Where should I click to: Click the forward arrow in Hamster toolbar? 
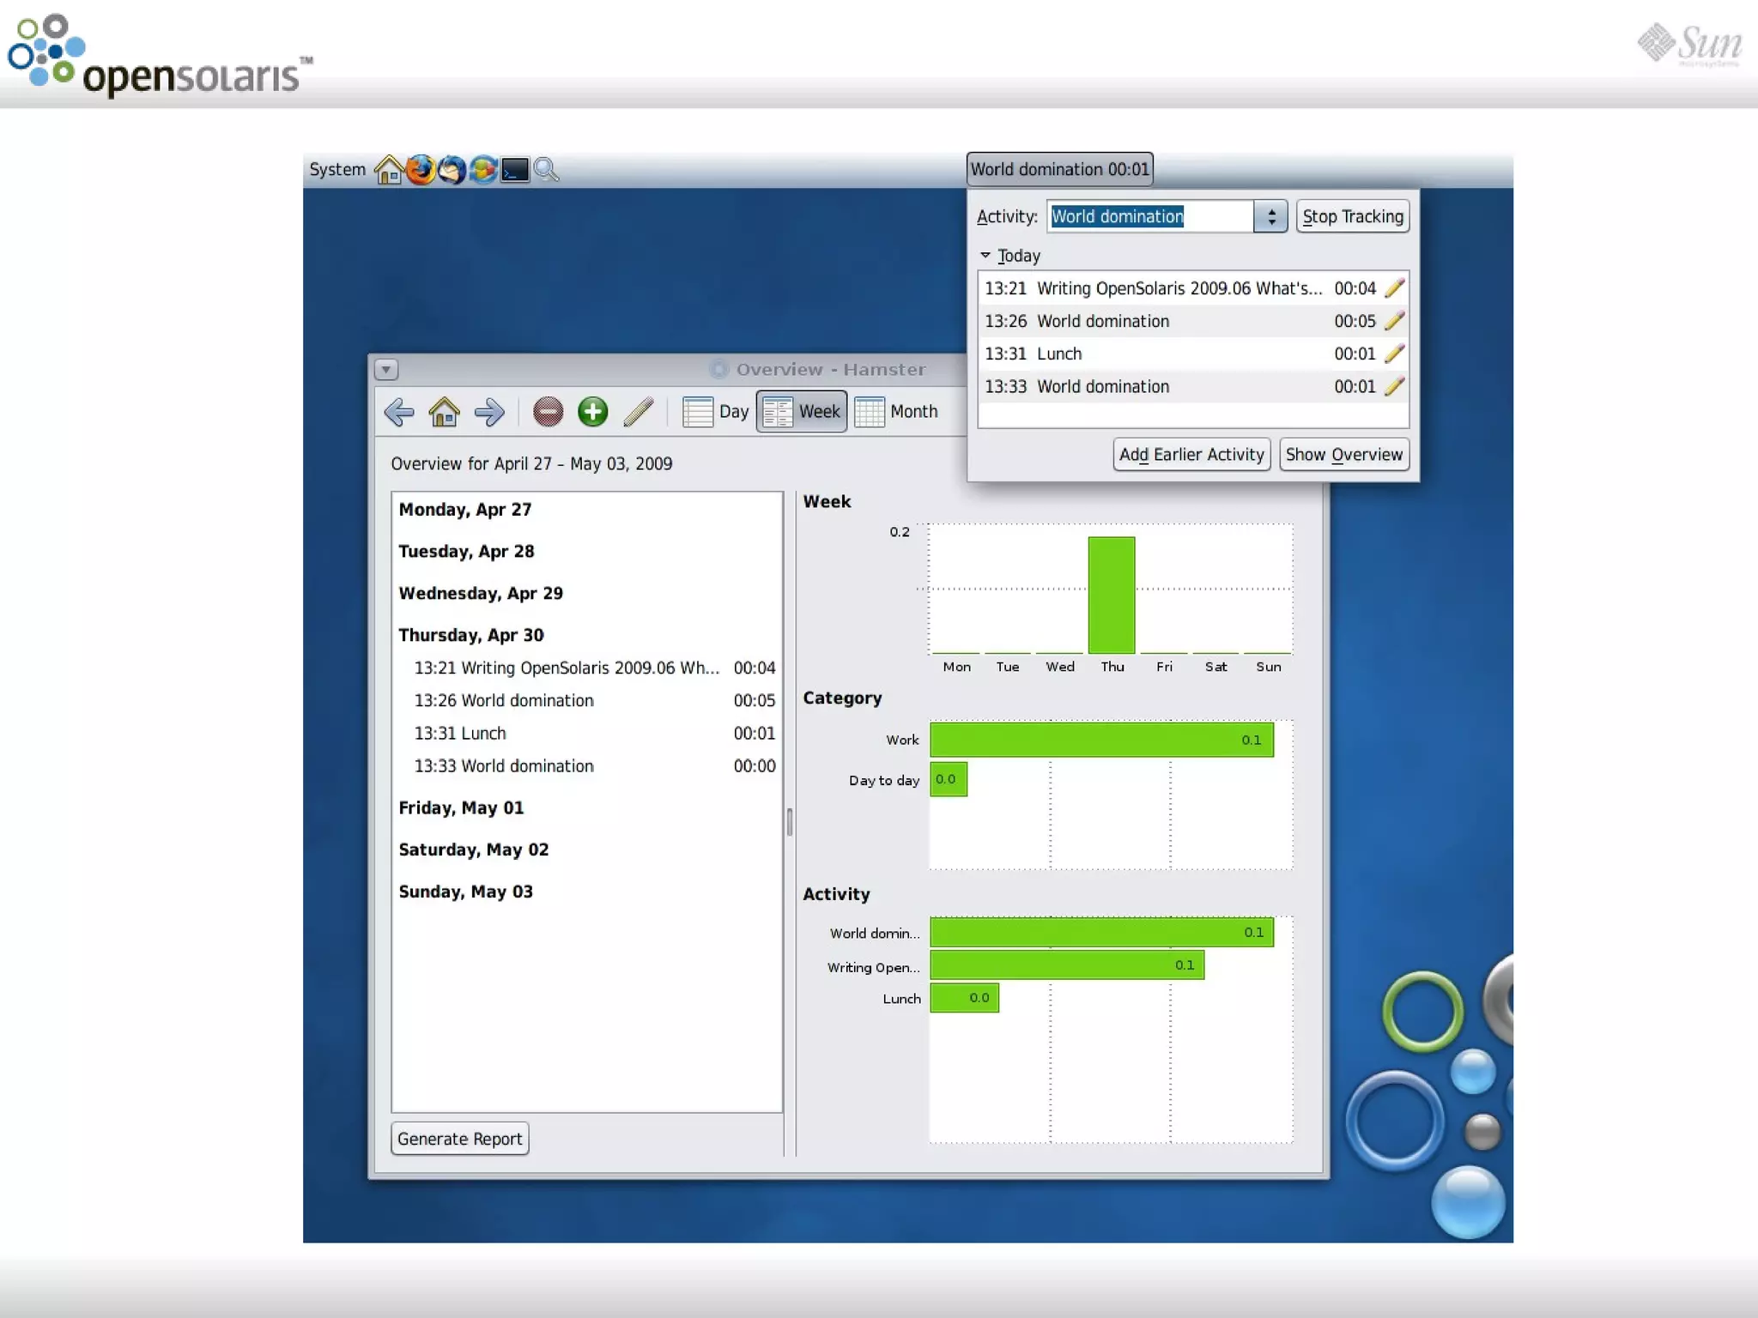(x=489, y=412)
